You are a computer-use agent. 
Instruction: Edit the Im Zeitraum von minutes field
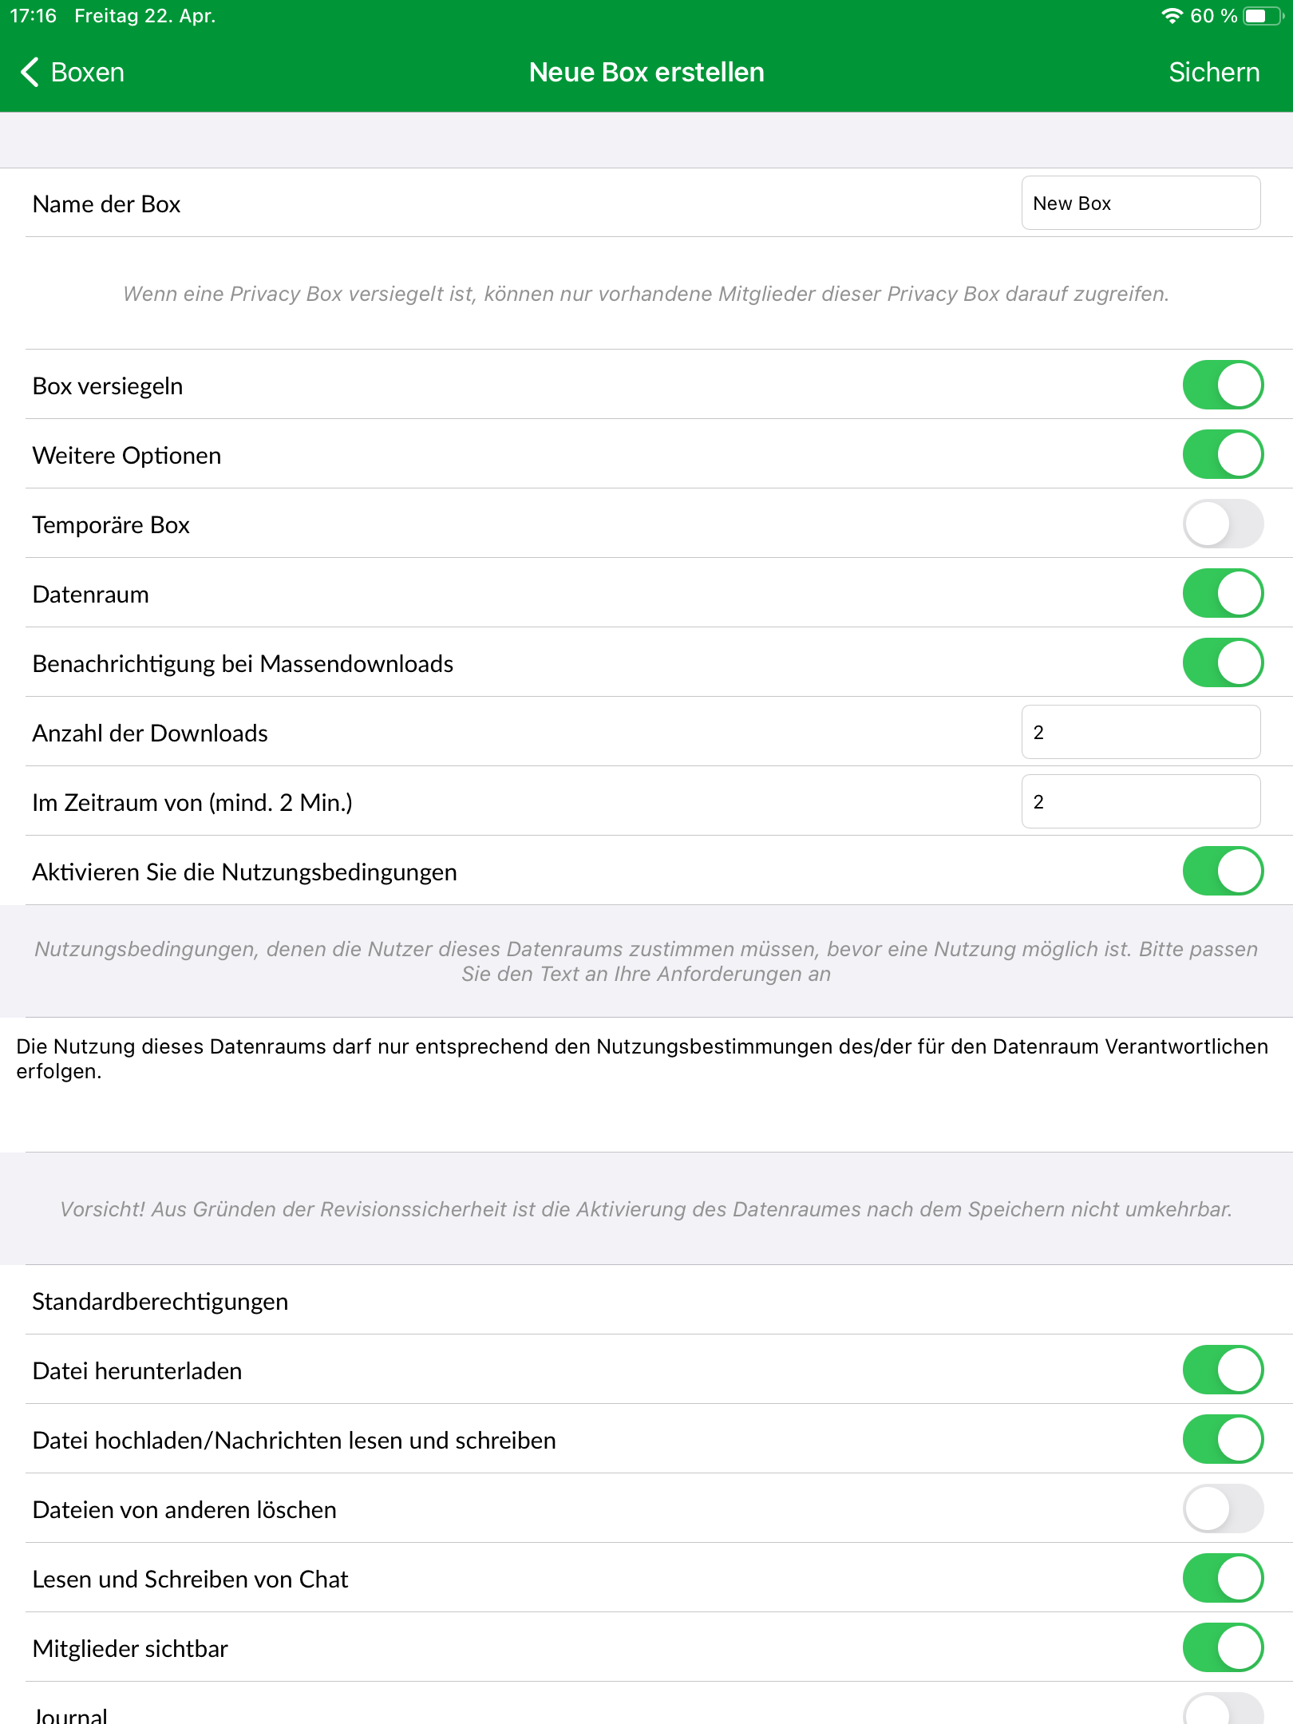[x=1141, y=801]
